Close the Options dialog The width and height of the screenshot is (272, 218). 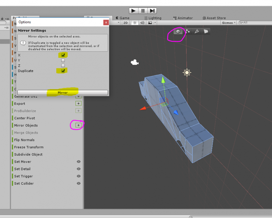(x=106, y=23)
